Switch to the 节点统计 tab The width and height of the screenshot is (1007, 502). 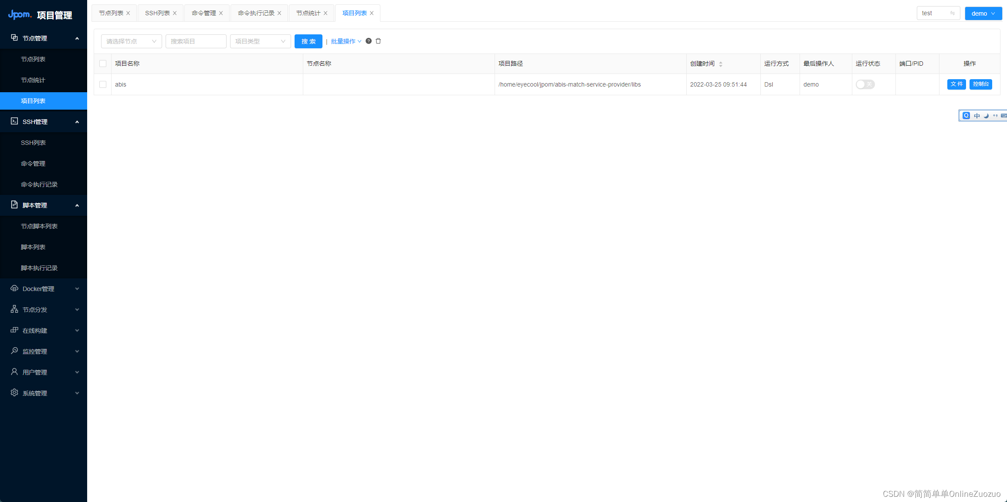308,13
